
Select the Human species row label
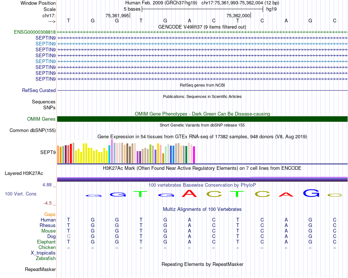point(48,220)
